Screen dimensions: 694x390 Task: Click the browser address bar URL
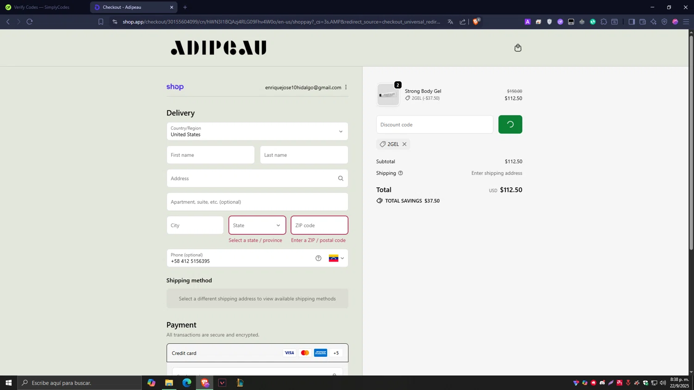[281, 22]
